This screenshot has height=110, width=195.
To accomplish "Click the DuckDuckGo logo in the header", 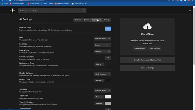I will (x=12, y=10).
